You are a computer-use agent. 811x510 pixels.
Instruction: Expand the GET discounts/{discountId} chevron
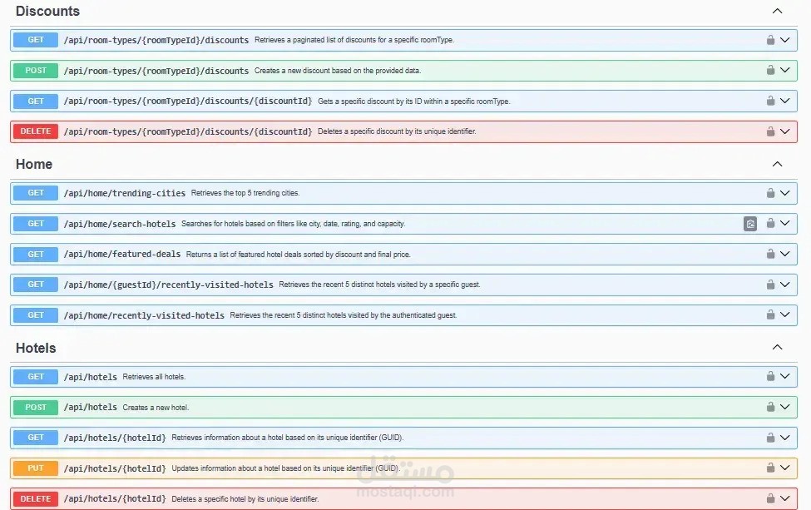coord(784,101)
